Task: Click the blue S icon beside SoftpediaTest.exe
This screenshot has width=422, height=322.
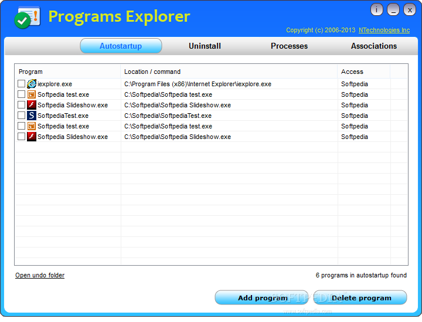Action: pos(32,115)
